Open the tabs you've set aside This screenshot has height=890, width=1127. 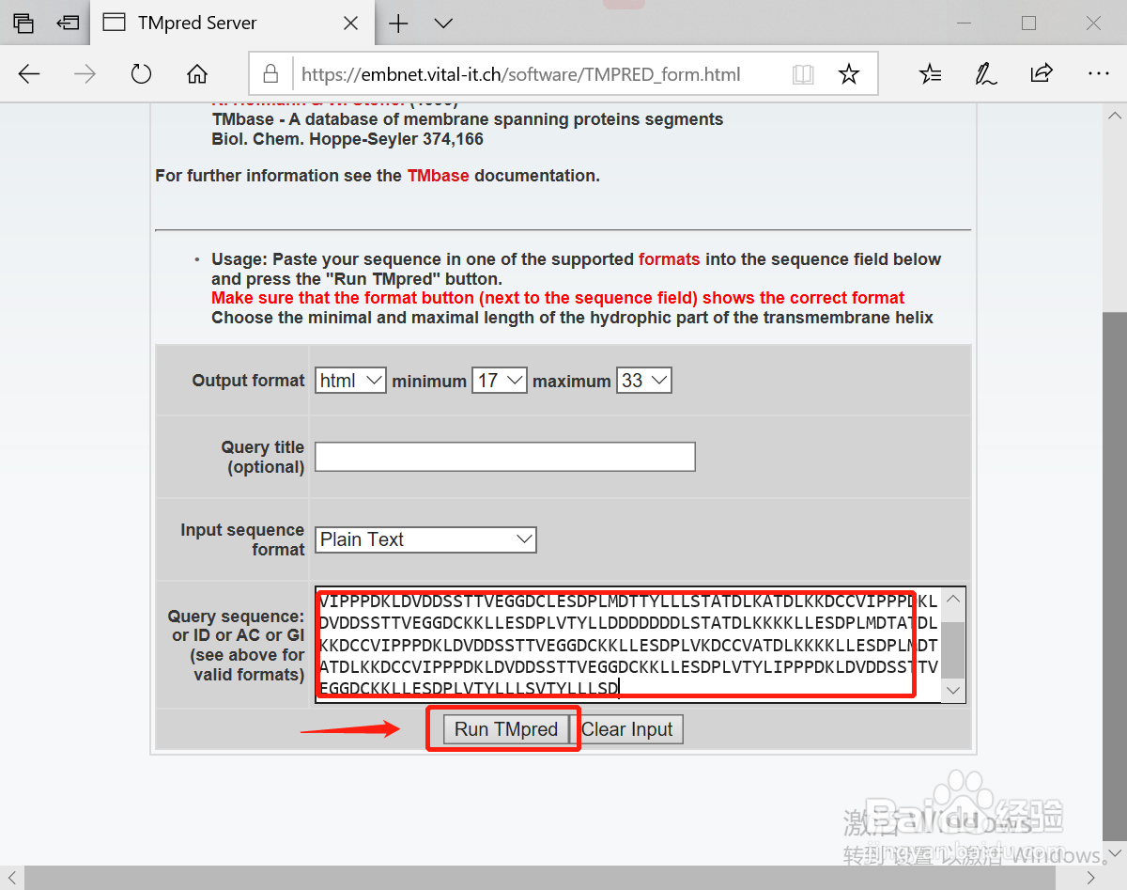pyautogui.click(x=23, y=23)
